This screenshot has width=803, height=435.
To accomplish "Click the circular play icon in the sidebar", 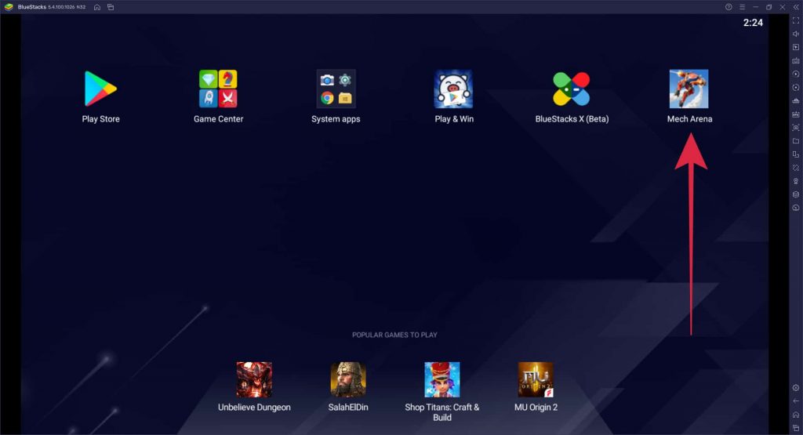I will [796, 74].
